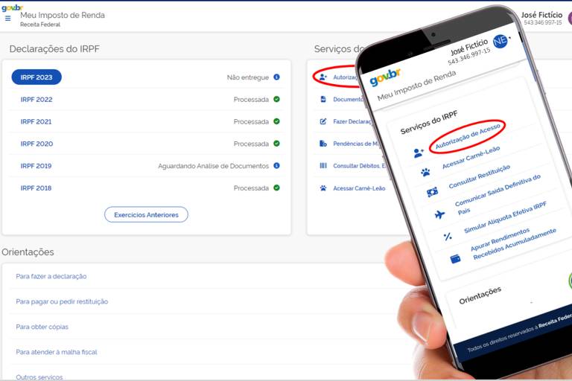Click the airplane icon on the phone
Viewport: 572px width, 381px height.
coord(440,214)
